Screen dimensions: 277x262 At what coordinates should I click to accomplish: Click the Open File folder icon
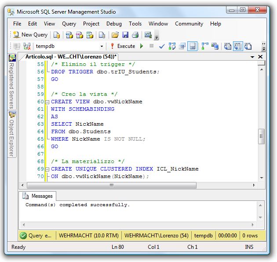[115, 35]
